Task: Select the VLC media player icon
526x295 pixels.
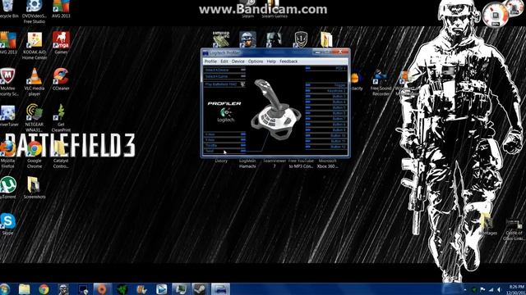Action: (35, 82)
